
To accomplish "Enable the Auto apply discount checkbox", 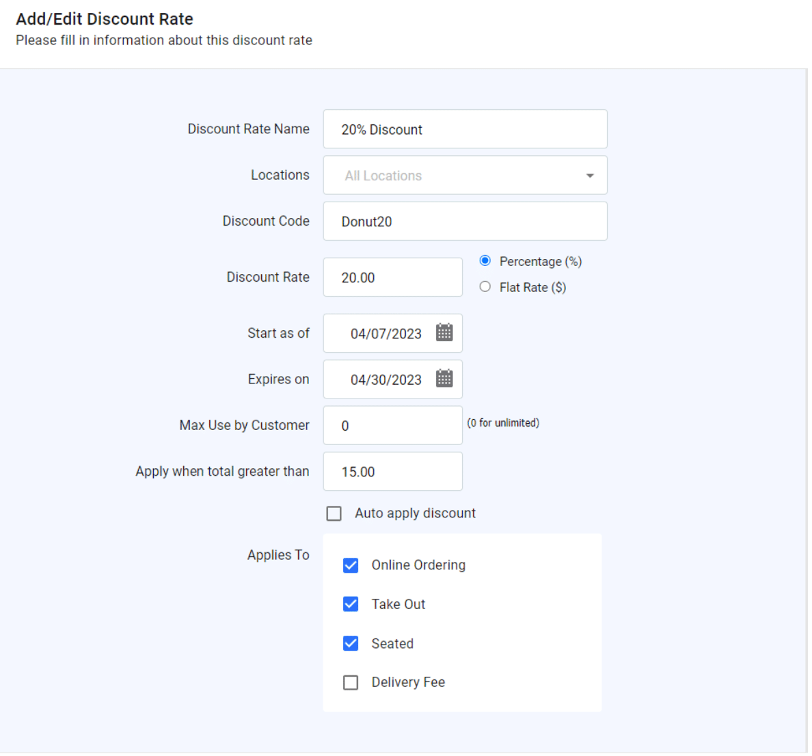I will click(x=334, y=513).
